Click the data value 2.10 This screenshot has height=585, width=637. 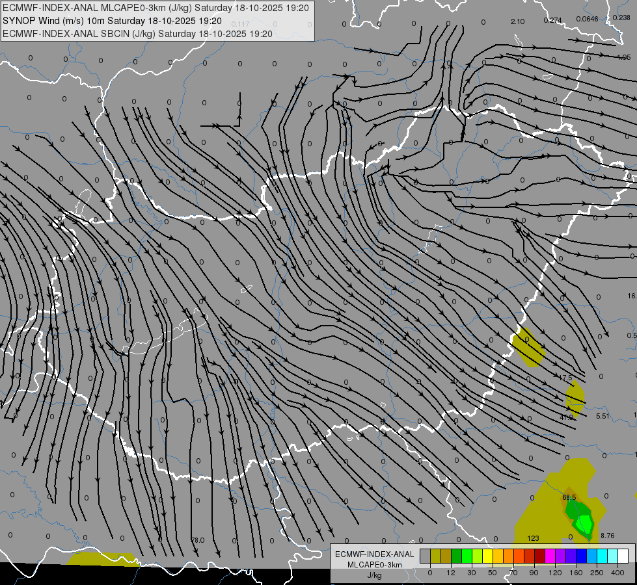click(517, 21)
